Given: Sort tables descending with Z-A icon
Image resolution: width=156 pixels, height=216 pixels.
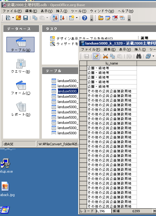Looking at the screenshot, I should click(62, 18).
